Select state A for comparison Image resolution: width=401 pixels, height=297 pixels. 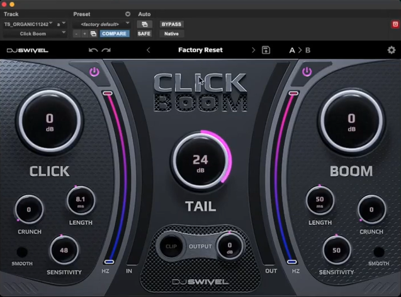tap(292, 50)
